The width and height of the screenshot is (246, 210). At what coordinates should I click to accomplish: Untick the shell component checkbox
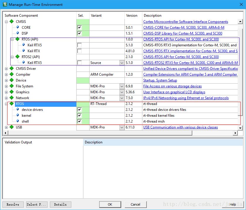[80, 121]
